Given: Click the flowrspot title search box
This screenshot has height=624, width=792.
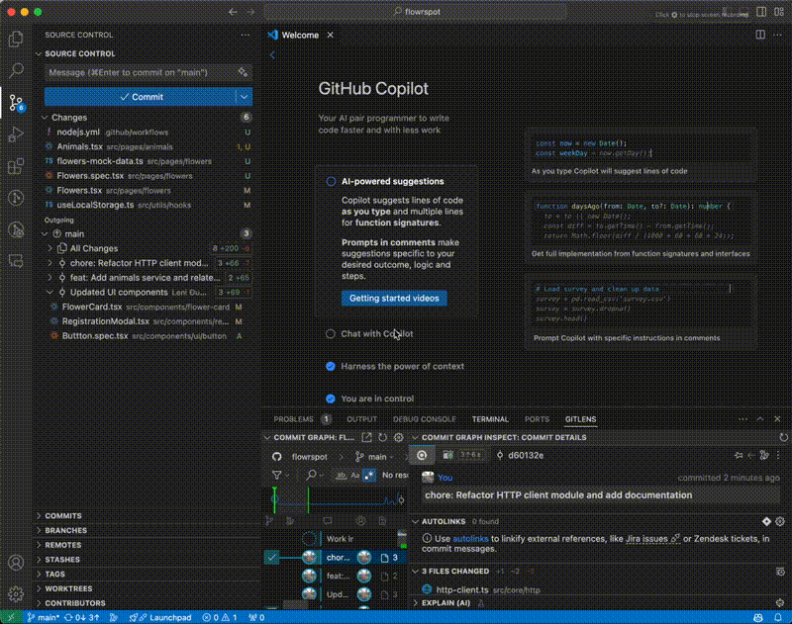Looking at the screenshot, I should 417,12.
